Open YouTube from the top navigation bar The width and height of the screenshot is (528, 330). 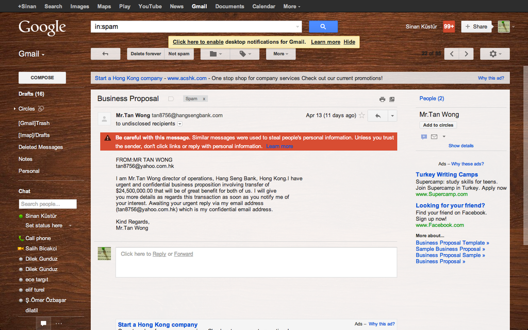[150, 6]
